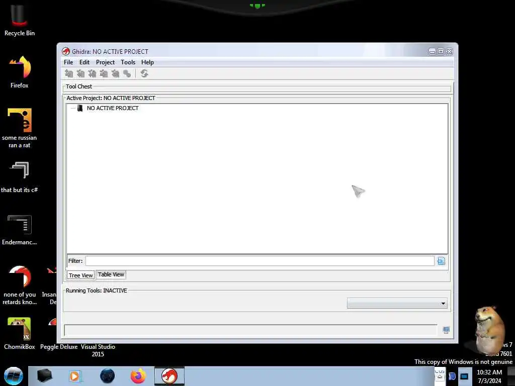
Task: Select the Endermanc... desktop icon
Action: [x=20, y=230]
